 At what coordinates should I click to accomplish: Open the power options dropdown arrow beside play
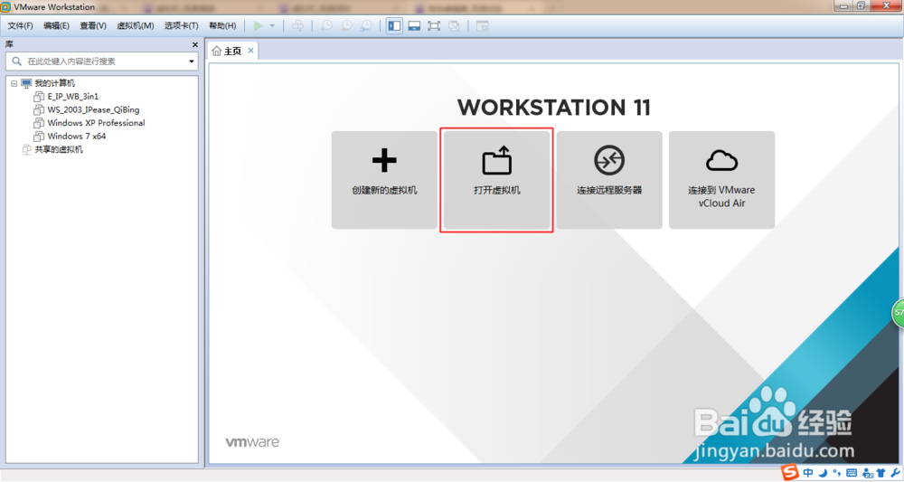272,26
